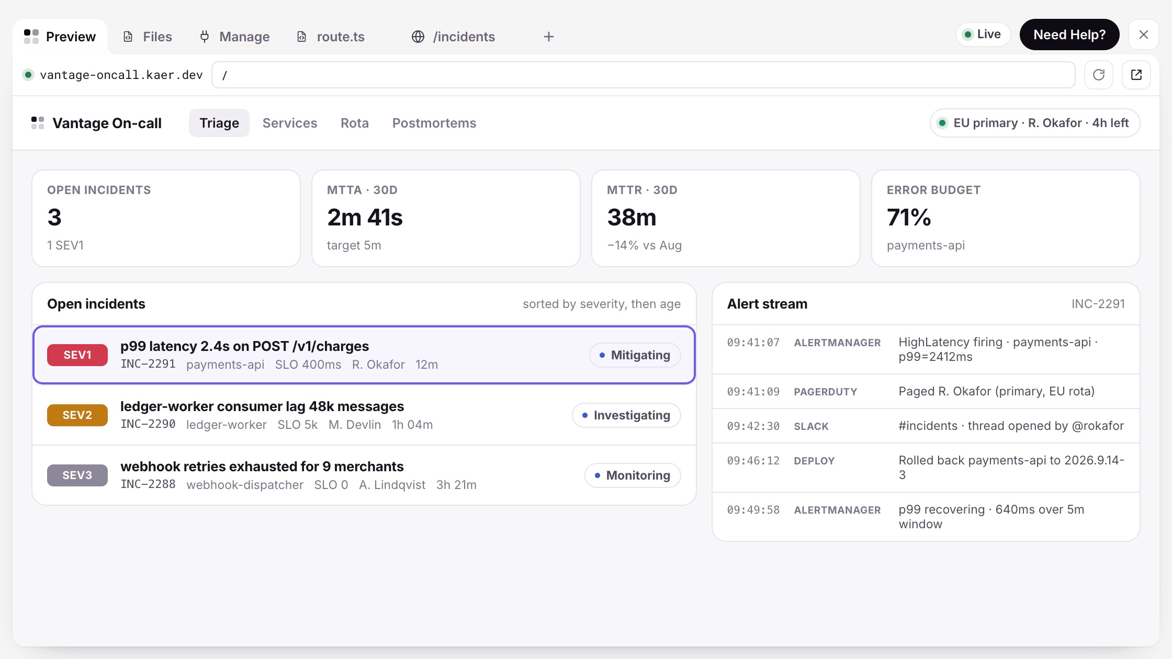Click the reload preview icon

tap(1098, 75)
